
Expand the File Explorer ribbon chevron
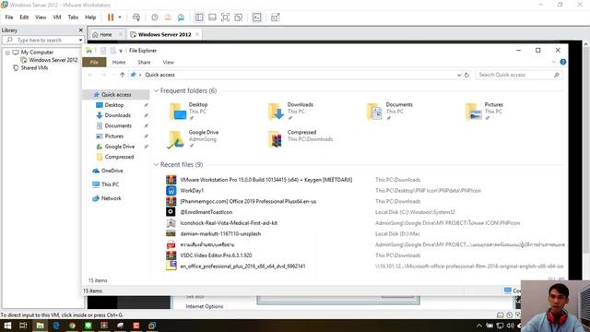(553, 62)
